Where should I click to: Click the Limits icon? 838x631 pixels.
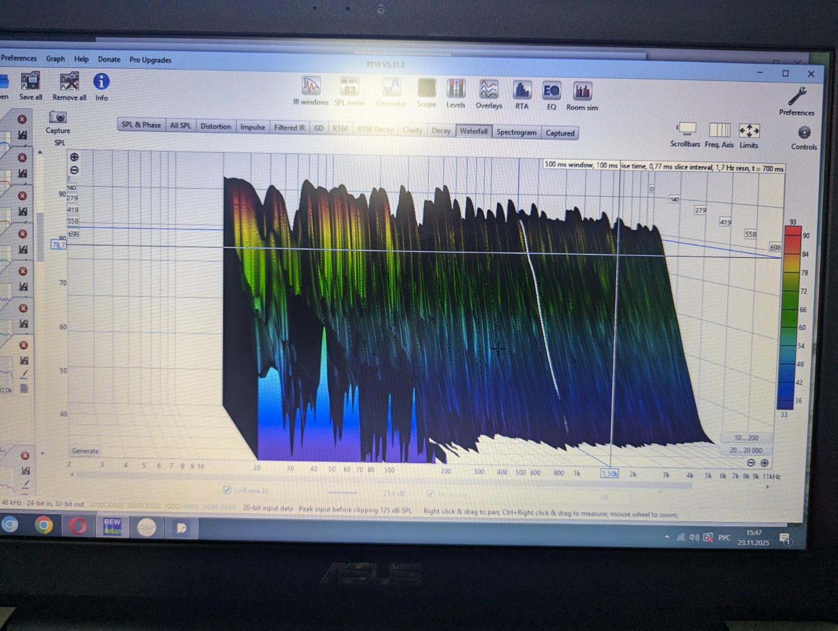pyautogui.click(x=749, y=131)
